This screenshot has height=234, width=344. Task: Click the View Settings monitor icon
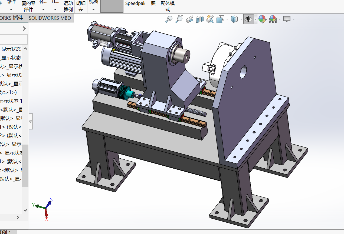tap(287, 19)
